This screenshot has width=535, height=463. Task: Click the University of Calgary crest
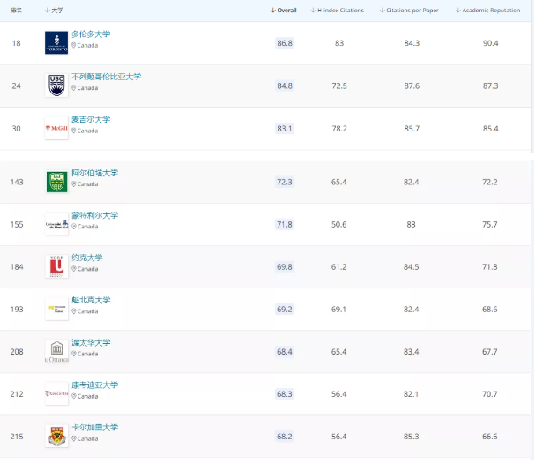click(x=56, y=437)
